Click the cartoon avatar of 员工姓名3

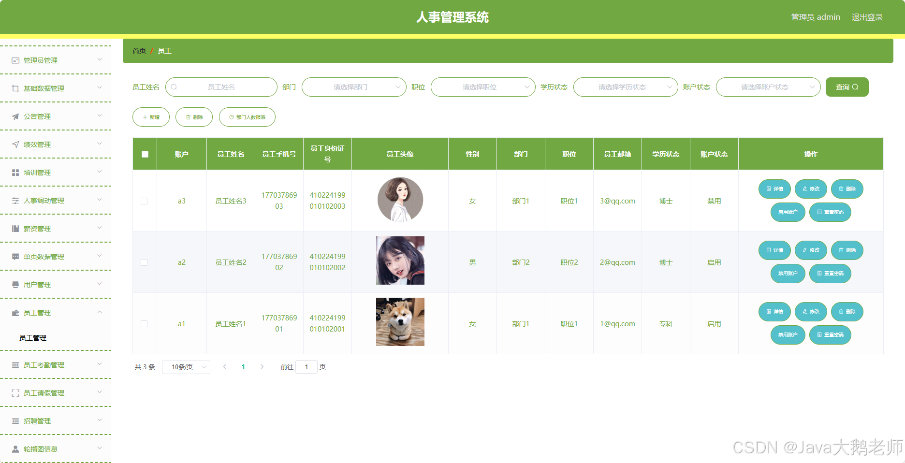point(400,200)
